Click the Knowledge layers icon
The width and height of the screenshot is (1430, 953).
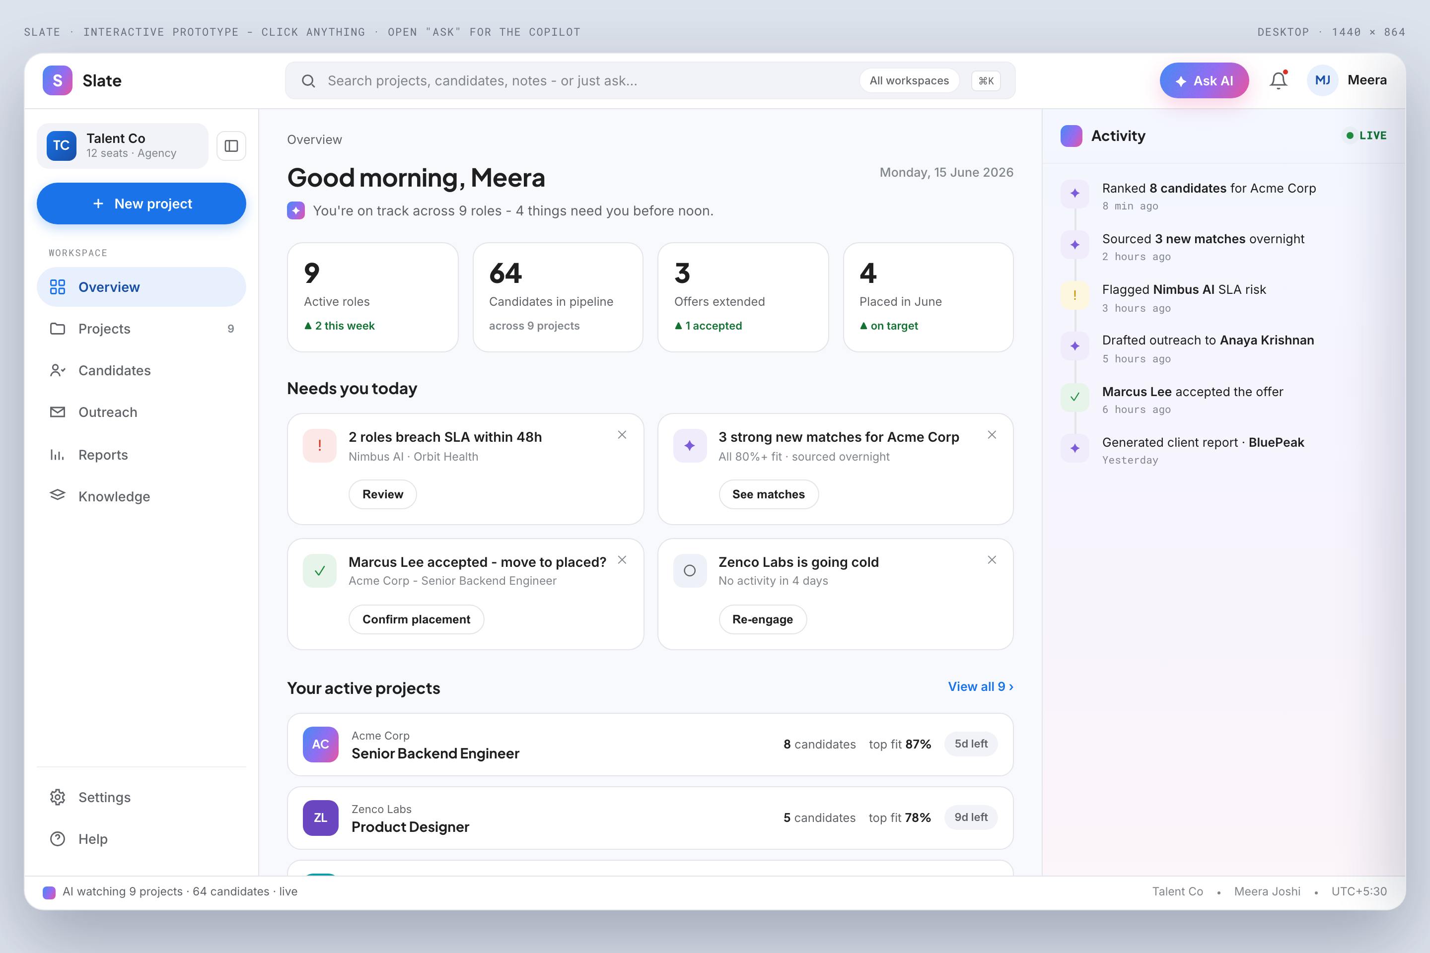(x=57, y=495)
